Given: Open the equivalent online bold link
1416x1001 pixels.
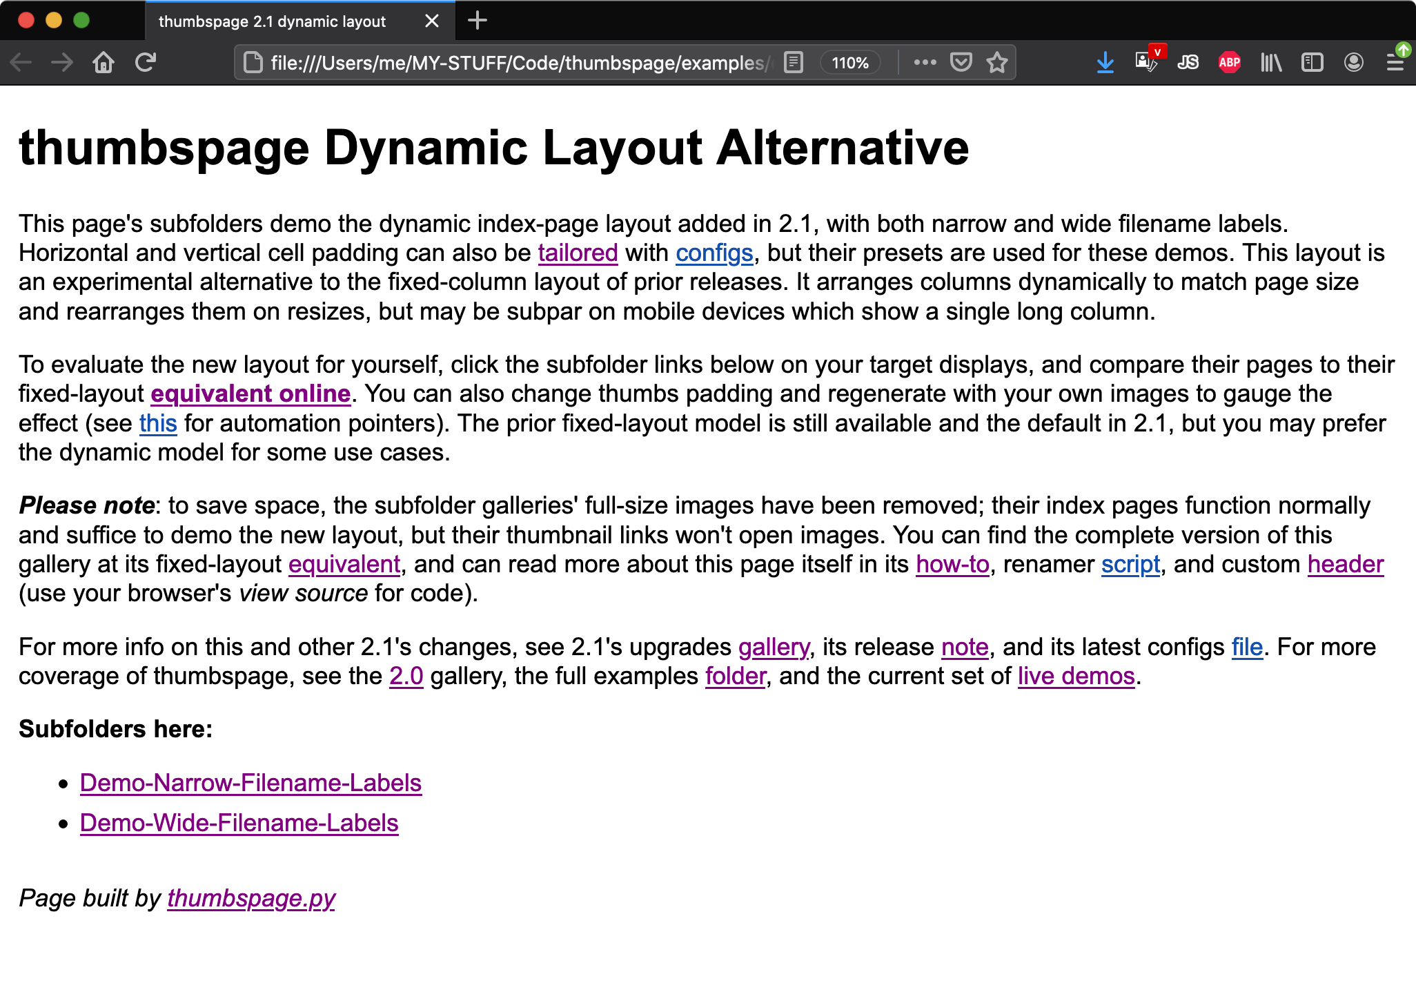Looking at the screenshot, I should [250, 393].
